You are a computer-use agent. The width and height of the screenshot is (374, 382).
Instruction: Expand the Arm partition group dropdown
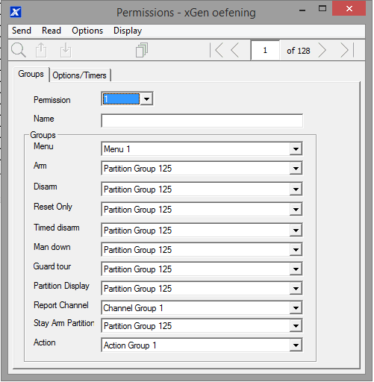[x=296, y=169]
